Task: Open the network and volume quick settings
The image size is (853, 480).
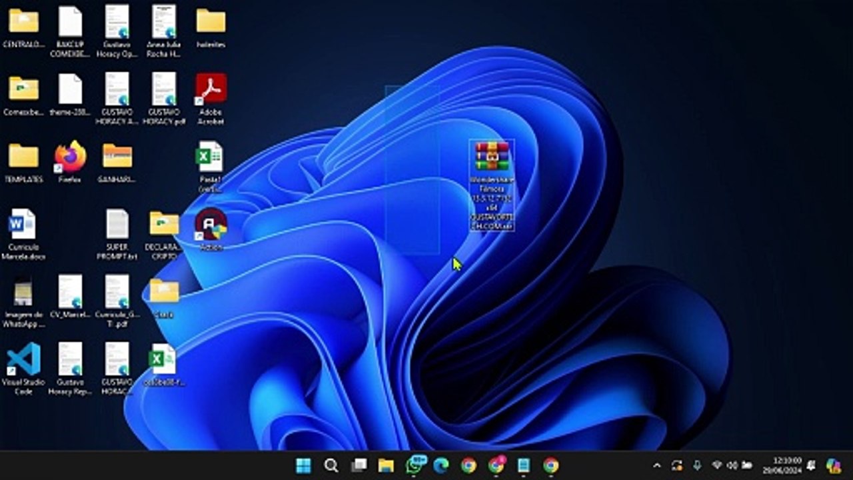Action: point(732,465)
